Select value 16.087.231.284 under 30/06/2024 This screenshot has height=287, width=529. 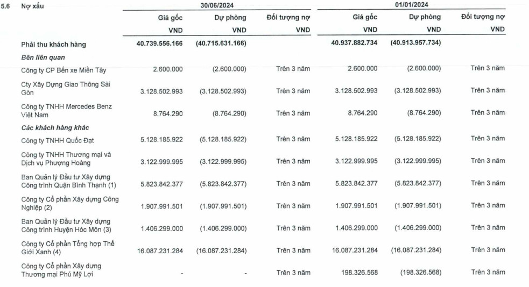160,251
